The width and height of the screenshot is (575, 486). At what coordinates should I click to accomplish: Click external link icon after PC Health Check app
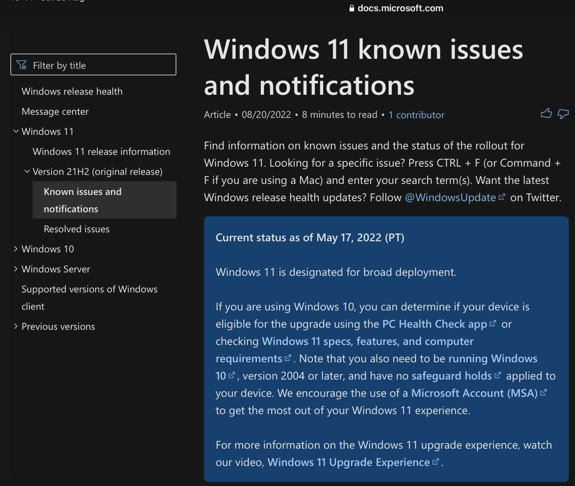[493, 323]
